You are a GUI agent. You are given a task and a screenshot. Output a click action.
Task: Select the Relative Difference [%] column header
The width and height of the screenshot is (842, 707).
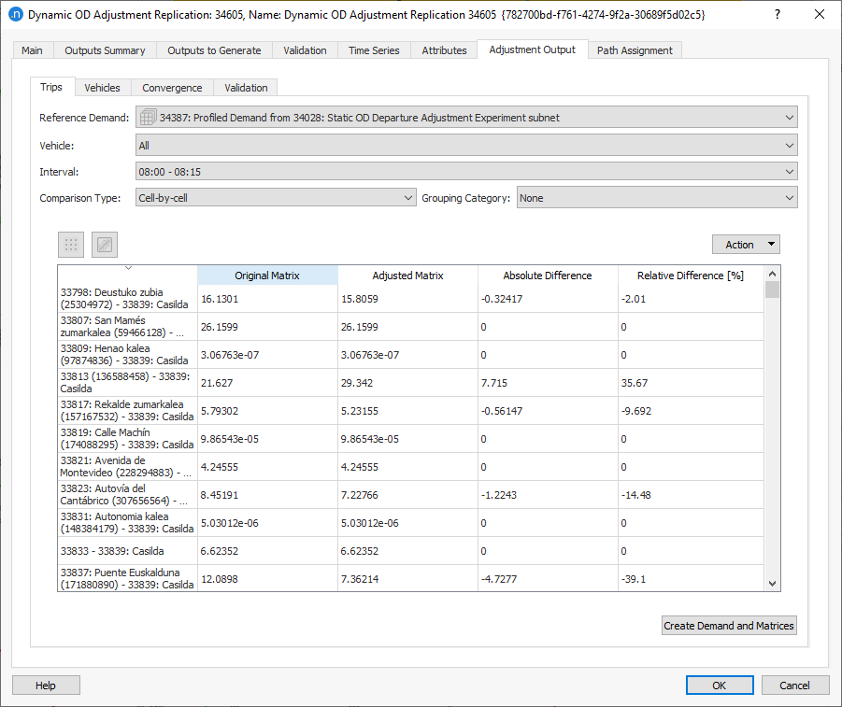coord(690,276)
